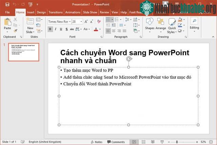Center the text

coord(114,31)
